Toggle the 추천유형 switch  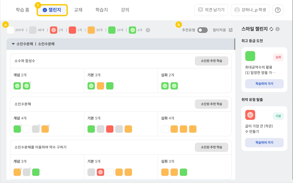click(203, 30)
